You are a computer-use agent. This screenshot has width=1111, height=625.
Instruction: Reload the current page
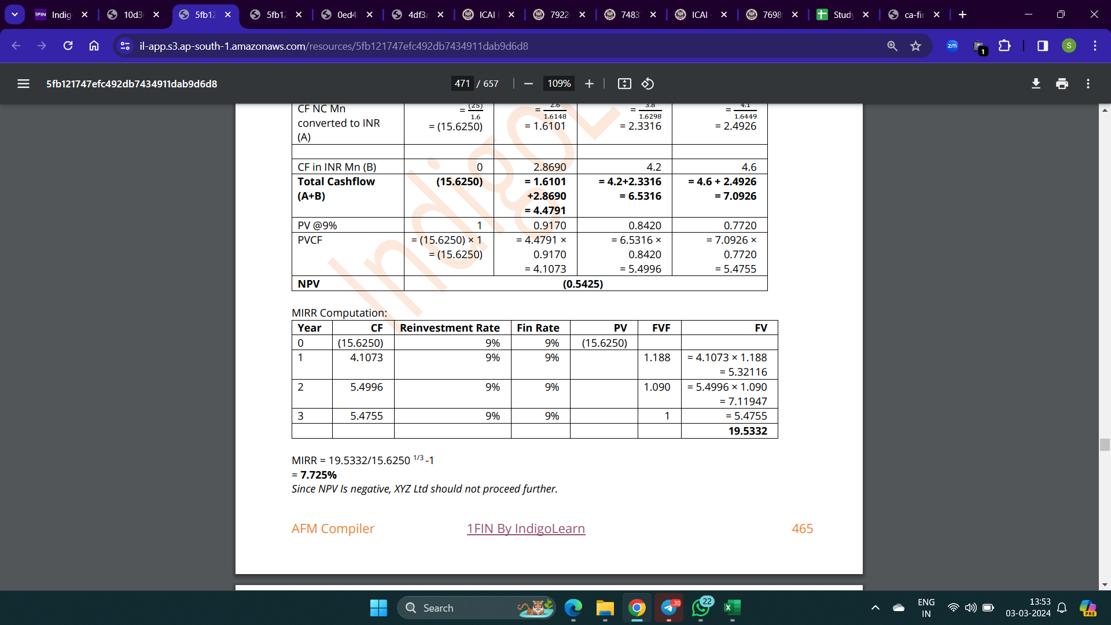[x=68, y=46]
